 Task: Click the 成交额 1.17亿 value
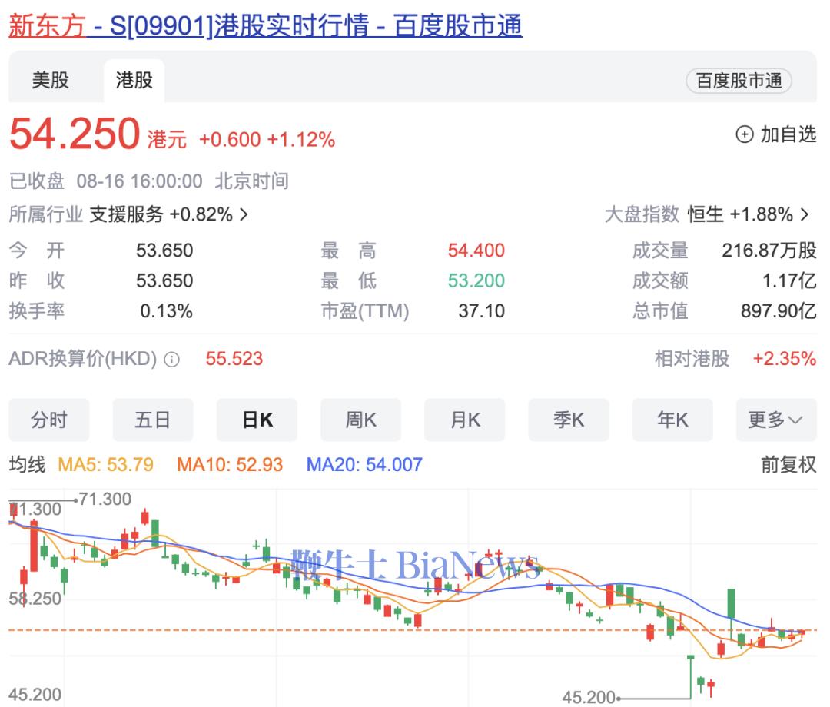[788, 280]
